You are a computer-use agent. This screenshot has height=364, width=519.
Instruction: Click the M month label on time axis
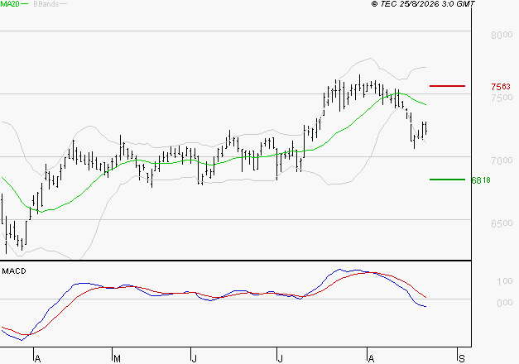(117, 359)
